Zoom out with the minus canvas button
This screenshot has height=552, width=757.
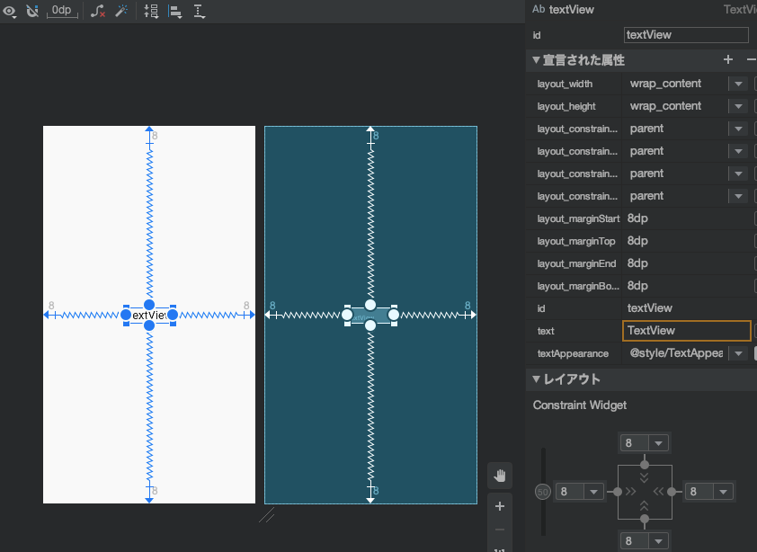coord(500,530)
